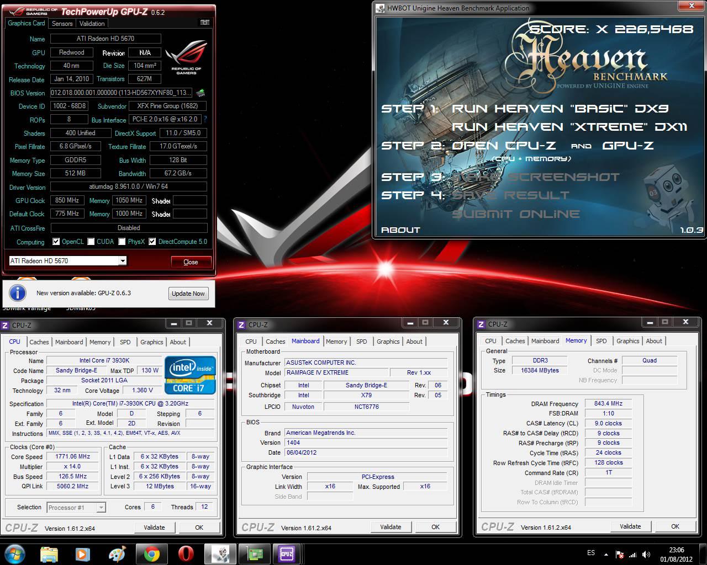
Task: Click the Heaven benchmark window title icon
Action: click(x=381, y=8)
